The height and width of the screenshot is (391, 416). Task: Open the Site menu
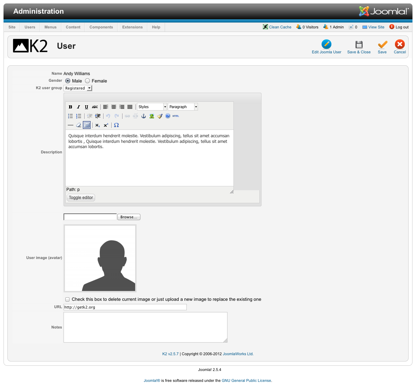(x=12, y=27)
